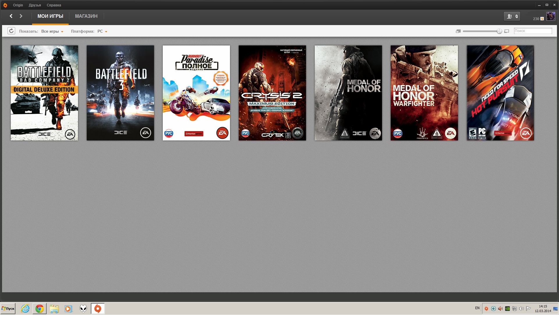
Task: Click the refresh games list icon
Action: click(11, 31)
